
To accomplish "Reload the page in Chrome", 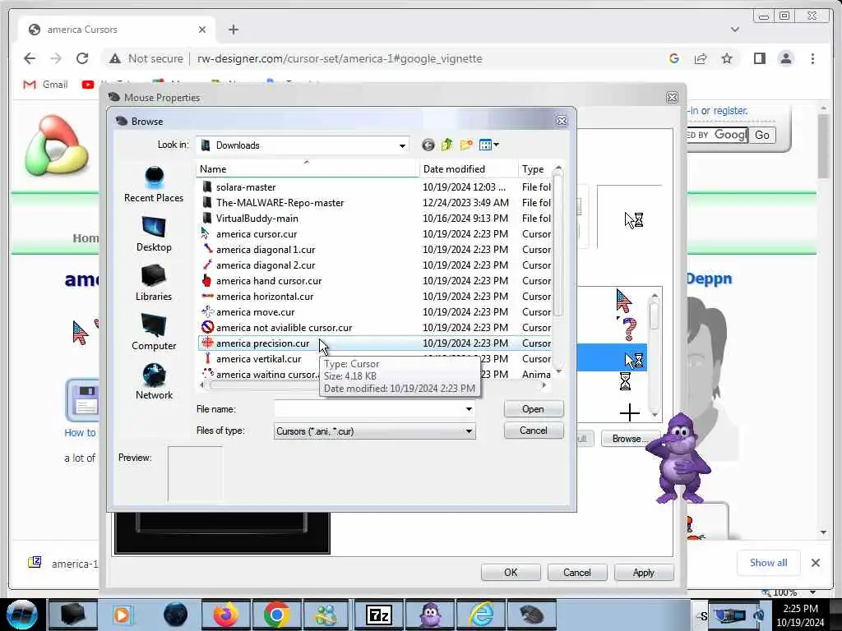I will [82, 58].
